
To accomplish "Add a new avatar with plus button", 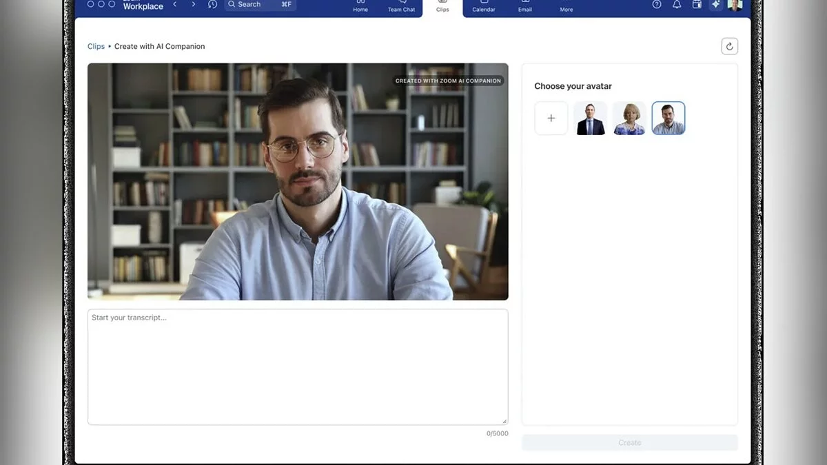I will click(551, 118).
